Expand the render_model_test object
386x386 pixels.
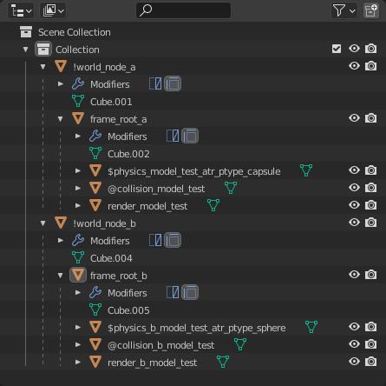click(x=78, y=206)
